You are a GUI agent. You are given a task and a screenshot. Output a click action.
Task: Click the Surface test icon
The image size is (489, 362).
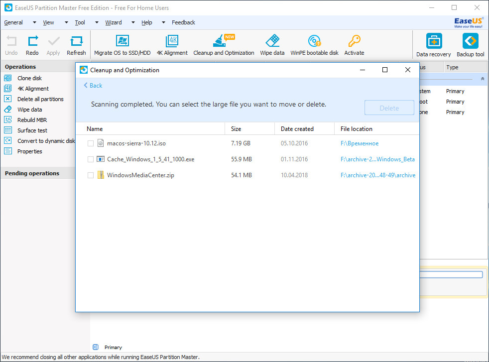coord(8,130)
